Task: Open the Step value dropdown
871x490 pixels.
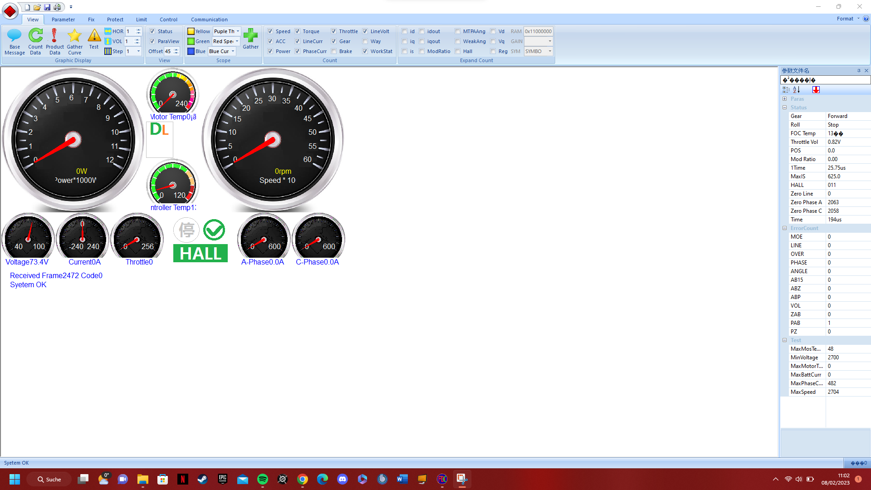Action: click(x=138, y=51)
